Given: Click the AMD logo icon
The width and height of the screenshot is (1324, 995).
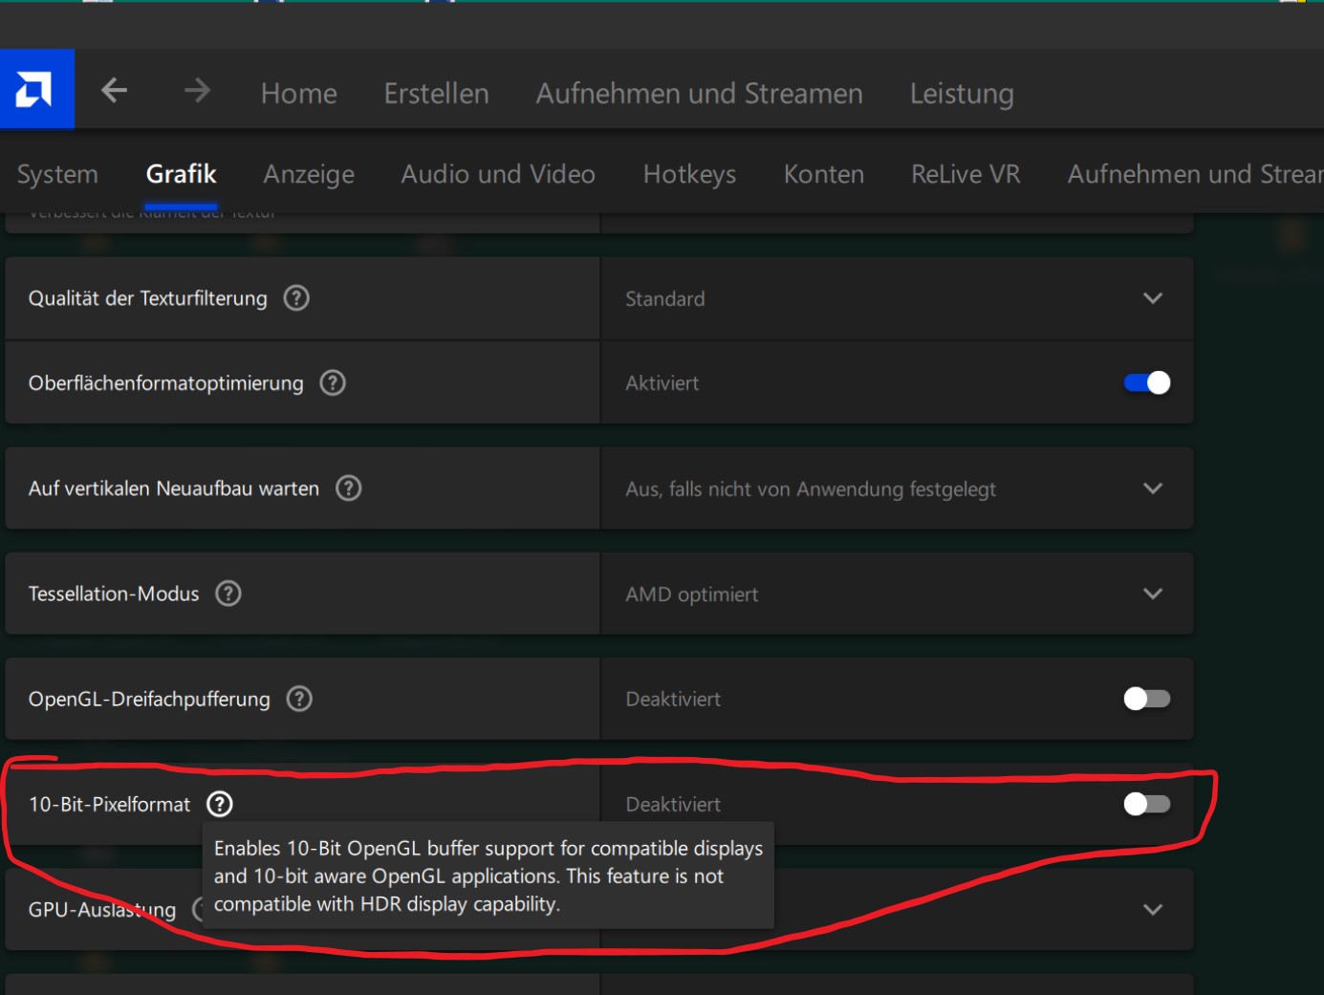Looking at the screenshot, I should (x=36, y=89).
